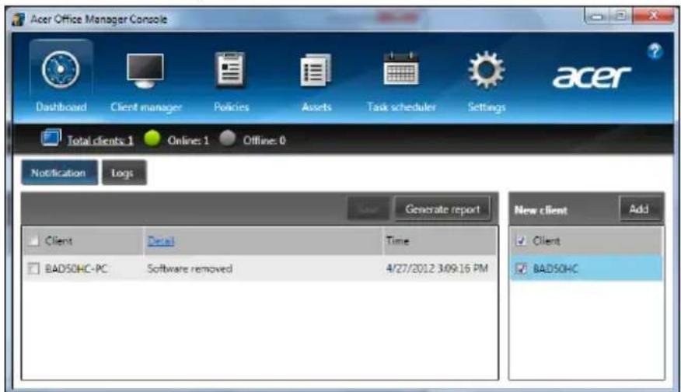
Task: Click the Generate report button
Action: pos(442,209)
